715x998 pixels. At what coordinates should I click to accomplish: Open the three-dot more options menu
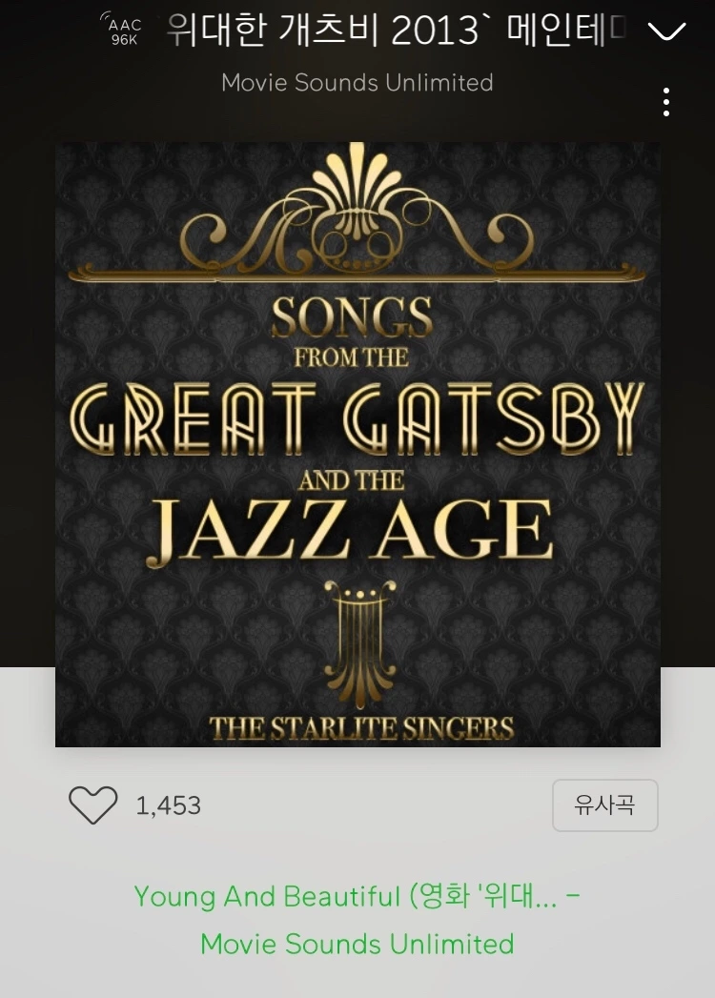point(666,102)
